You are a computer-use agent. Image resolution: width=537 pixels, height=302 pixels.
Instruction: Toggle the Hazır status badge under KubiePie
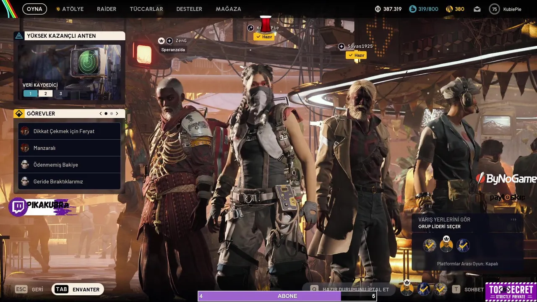click(264, 37)
